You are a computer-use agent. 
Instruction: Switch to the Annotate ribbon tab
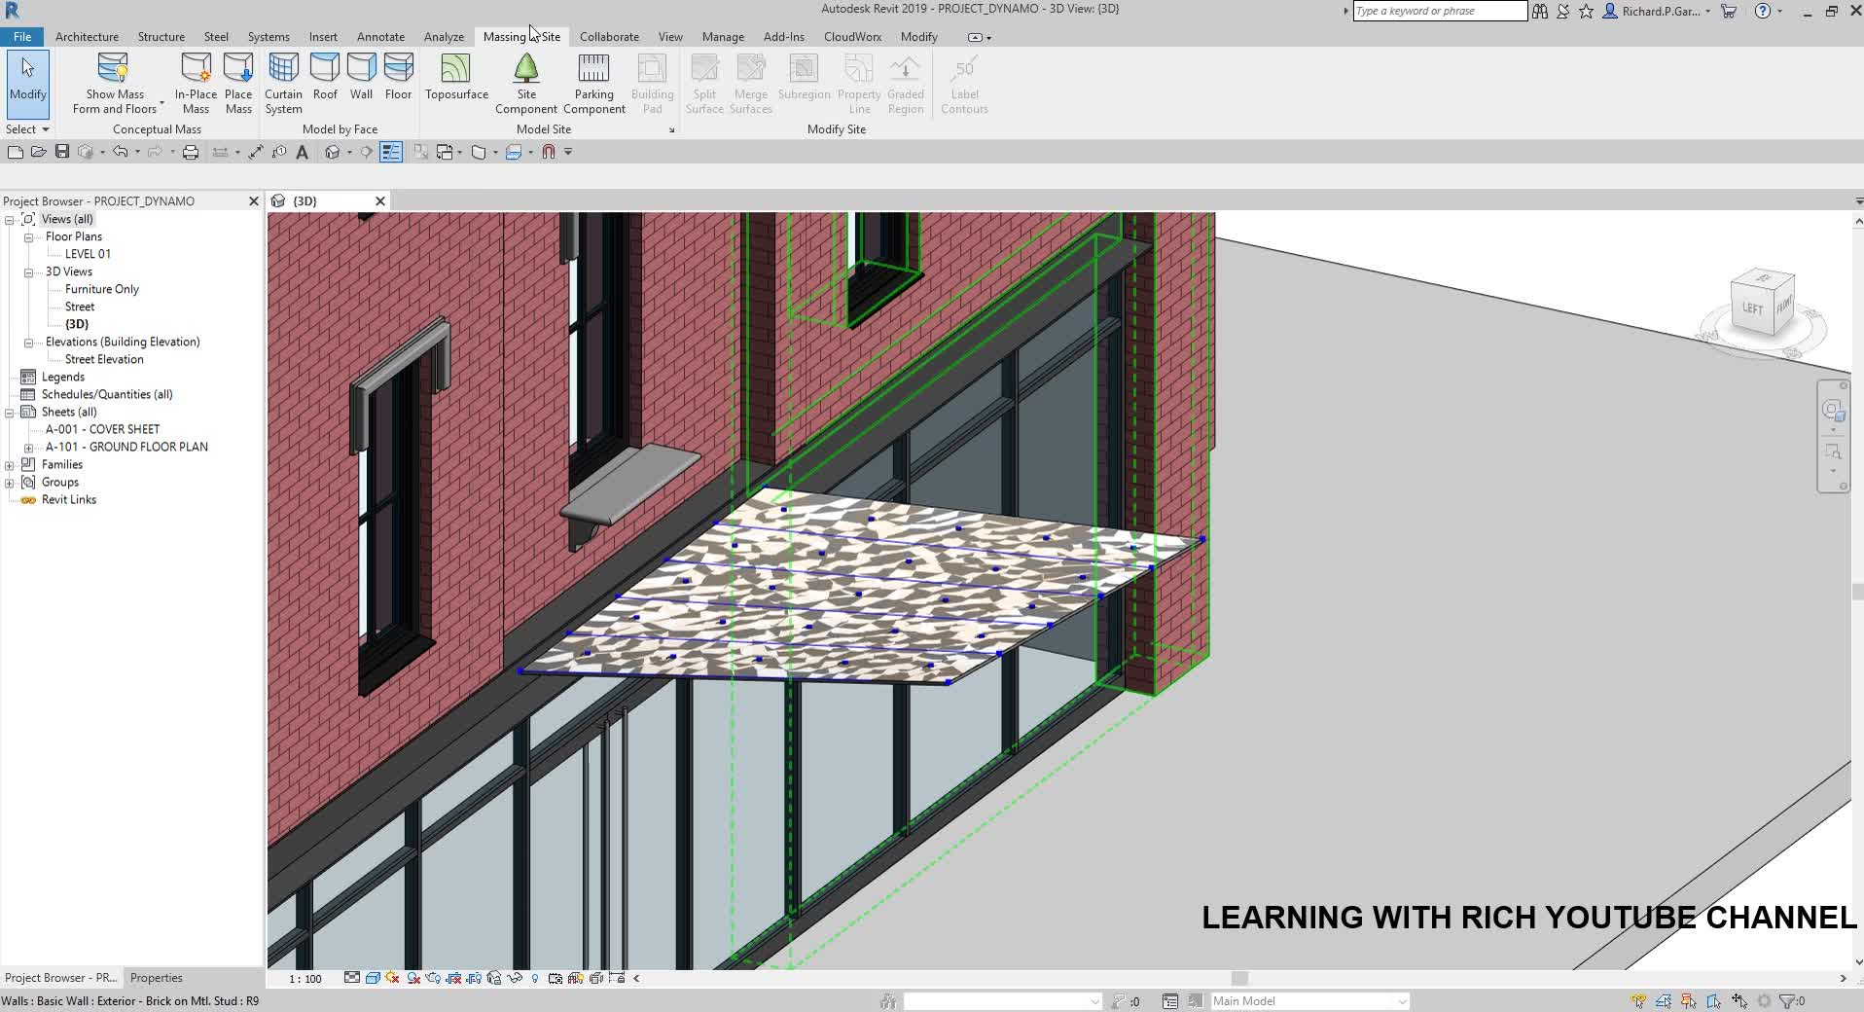[x=379, y=36]
